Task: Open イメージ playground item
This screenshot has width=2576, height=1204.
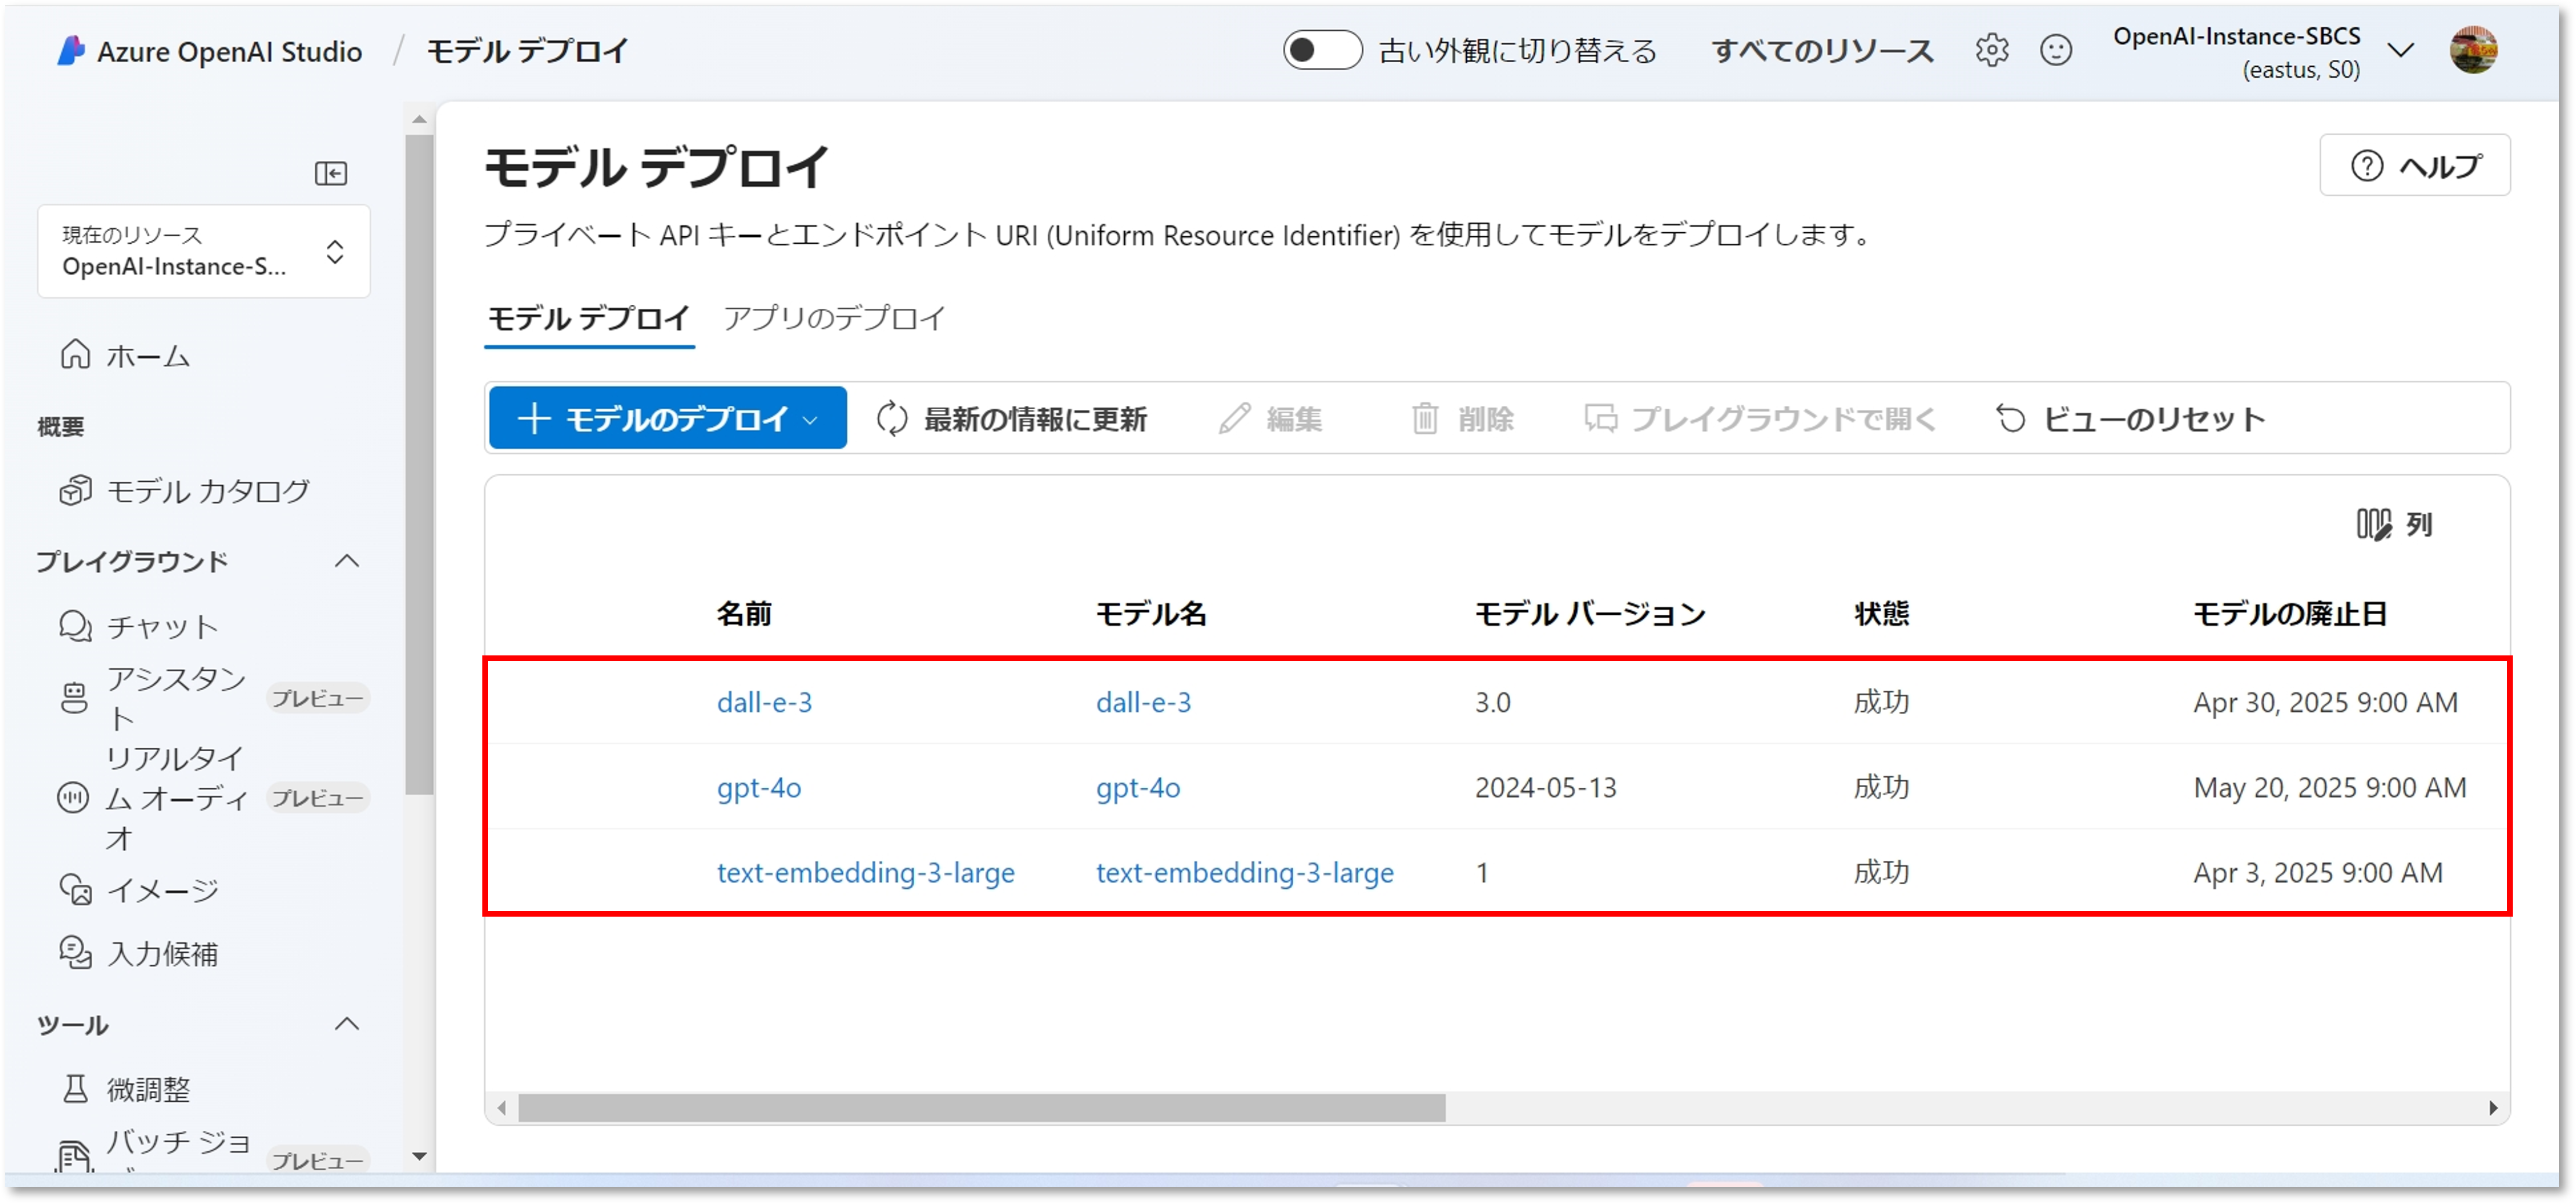Action: (162, 890)
